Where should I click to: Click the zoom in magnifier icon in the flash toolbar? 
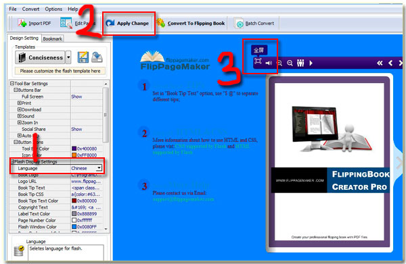tap(279, 63)
